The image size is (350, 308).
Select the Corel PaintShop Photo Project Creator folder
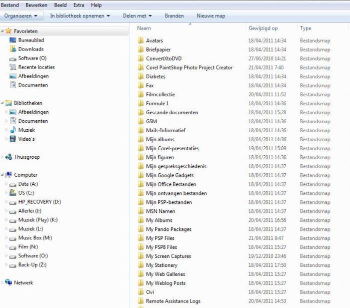pos(189,67)
